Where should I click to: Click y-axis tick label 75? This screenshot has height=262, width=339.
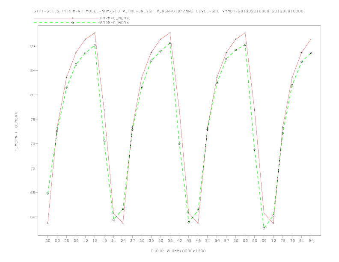33,144
